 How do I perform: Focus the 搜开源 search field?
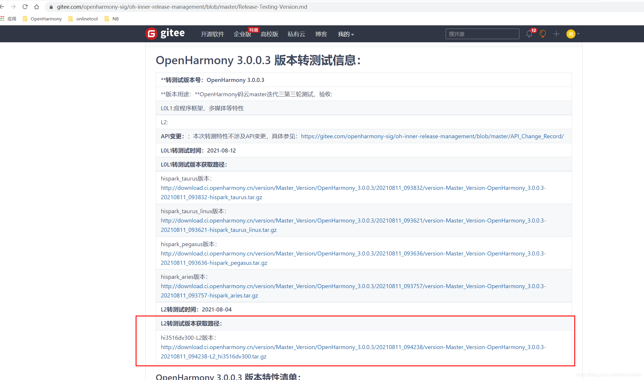pyautogui.click(x=482, y=34)
